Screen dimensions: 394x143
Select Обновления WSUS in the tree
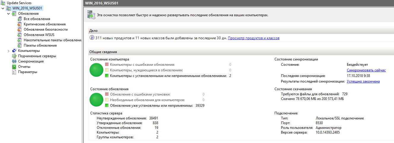click(39, 35)
